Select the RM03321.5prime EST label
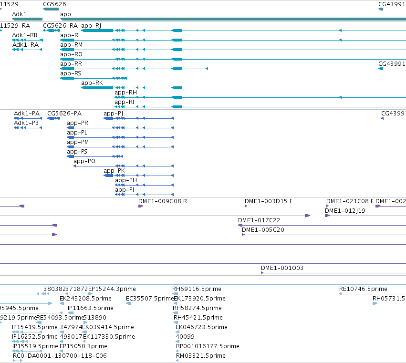 [201, 356]
